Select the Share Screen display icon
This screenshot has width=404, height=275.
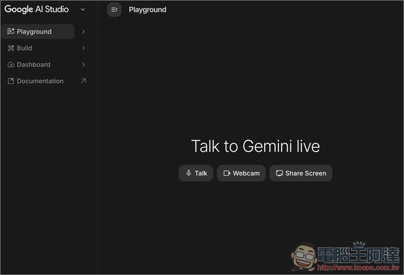point(279,173)
